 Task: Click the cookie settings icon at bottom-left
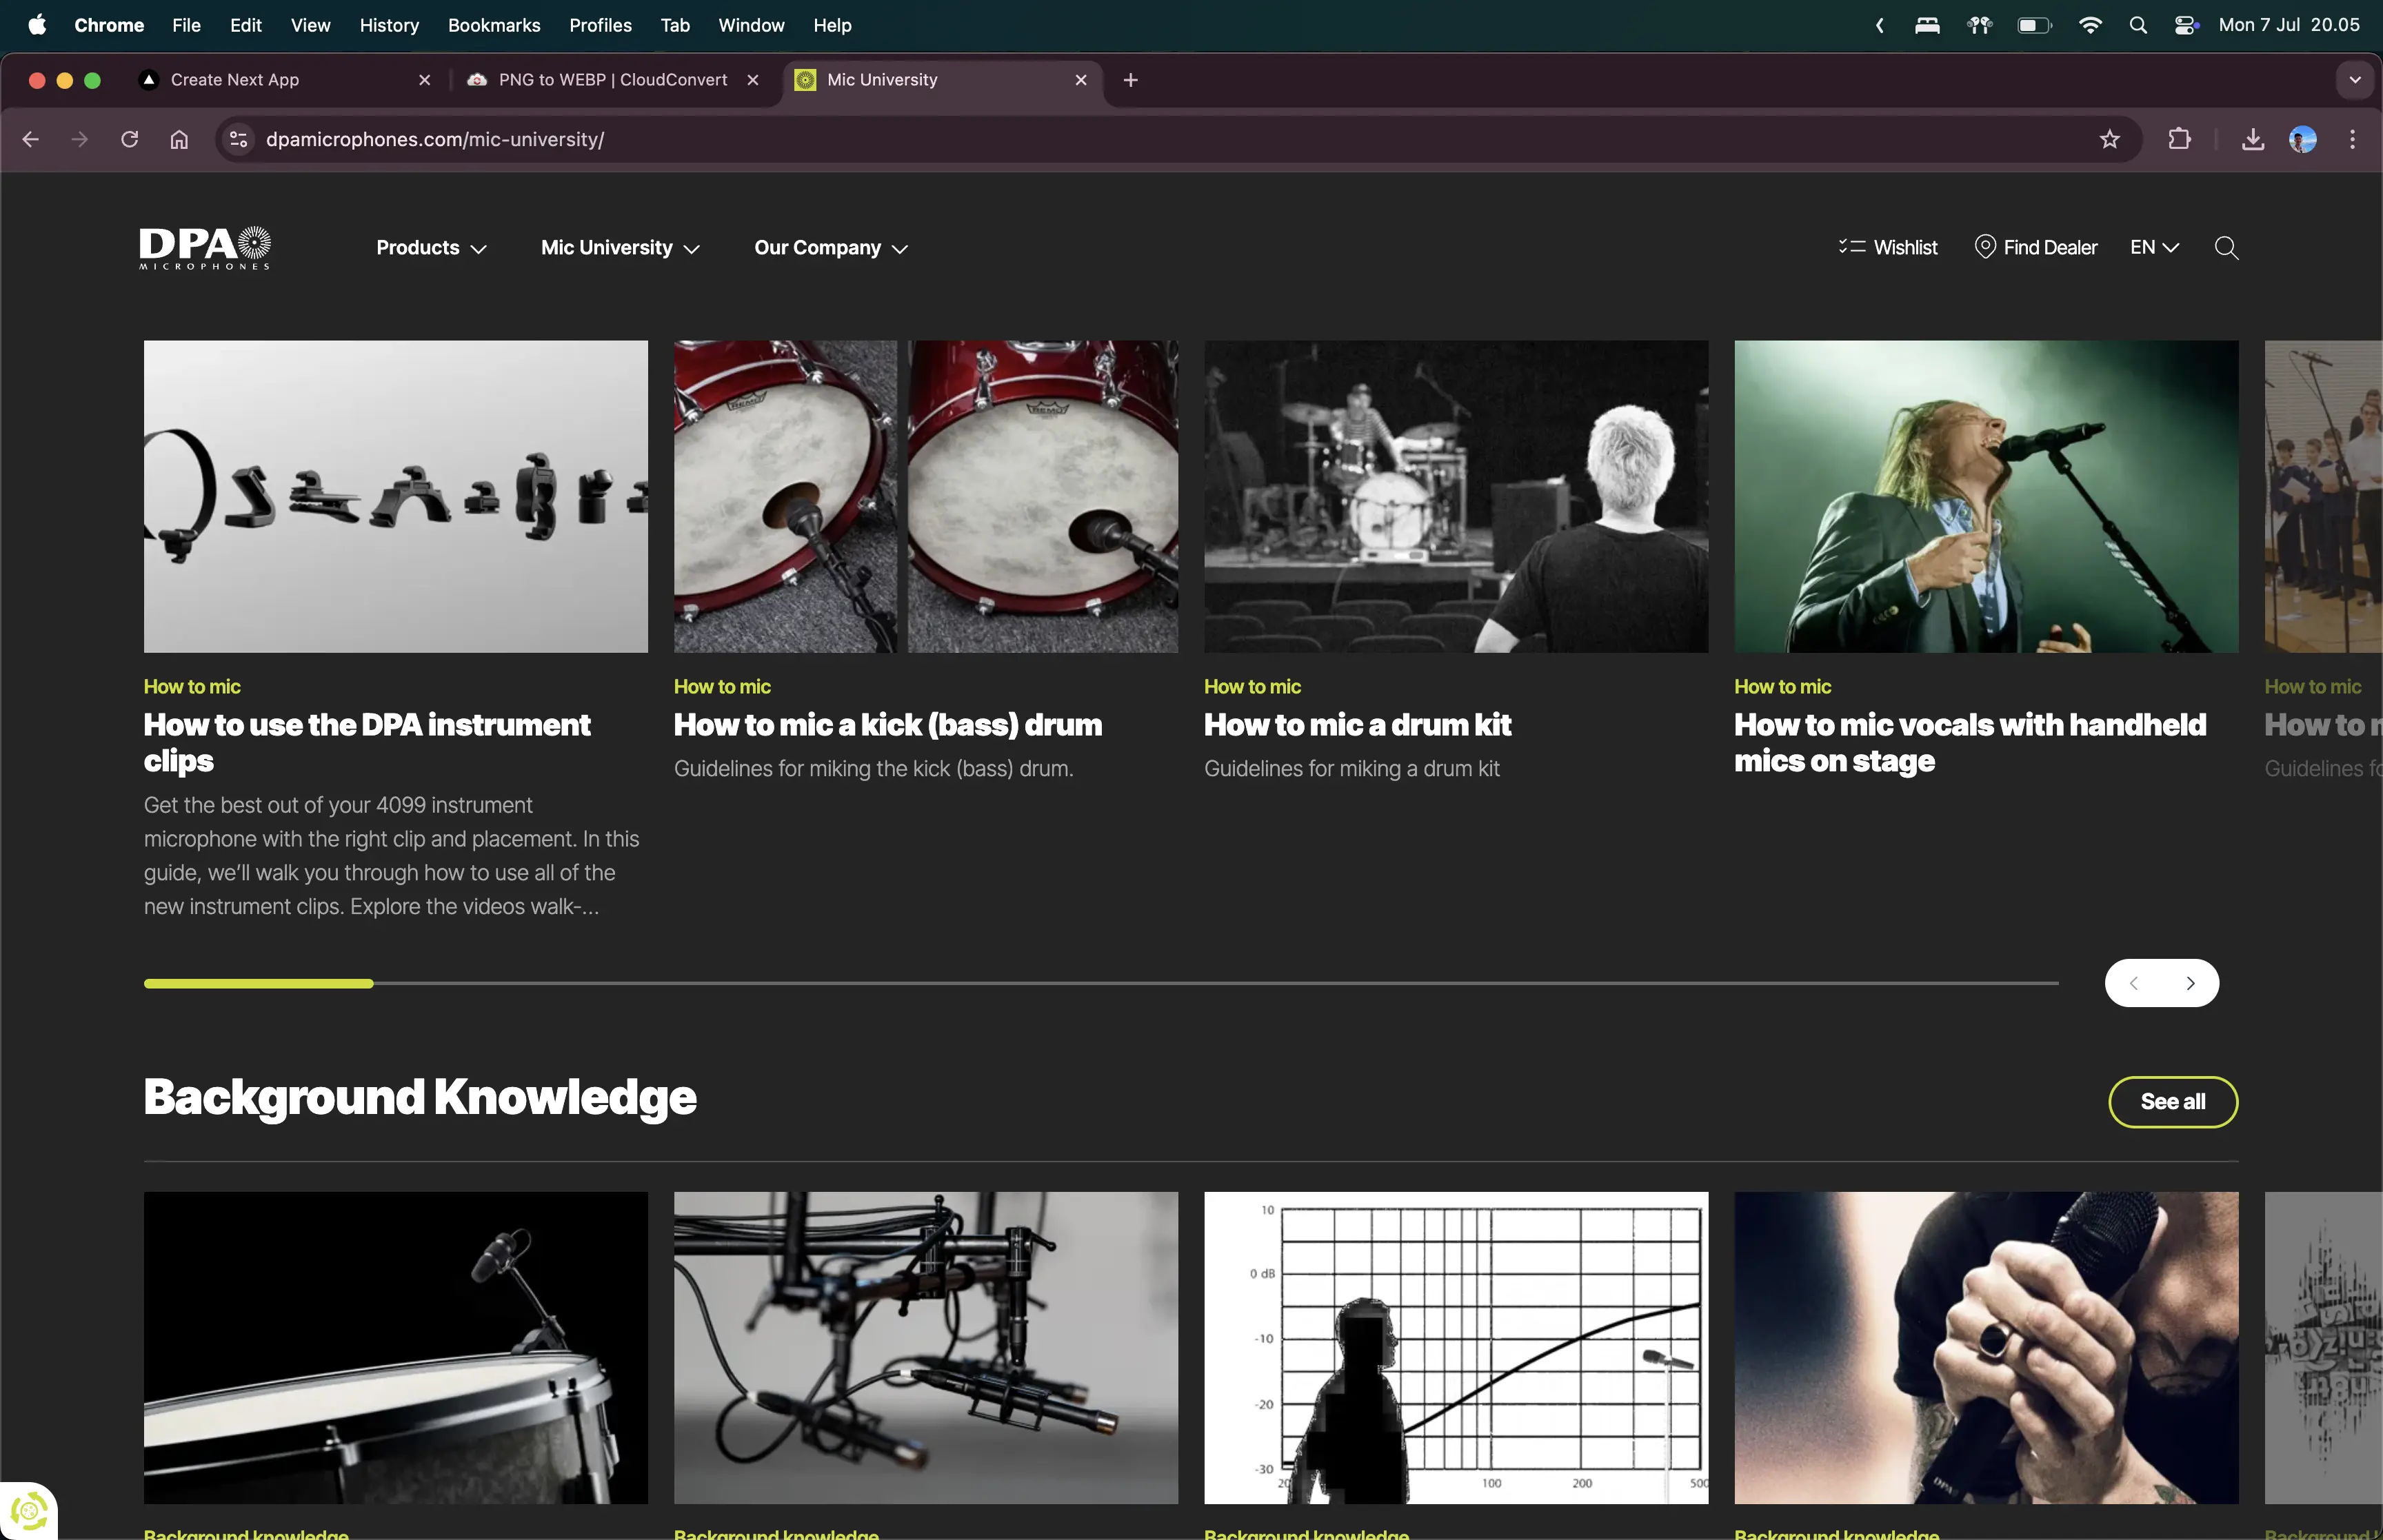pyautogui.click(x=28, y=1510)
